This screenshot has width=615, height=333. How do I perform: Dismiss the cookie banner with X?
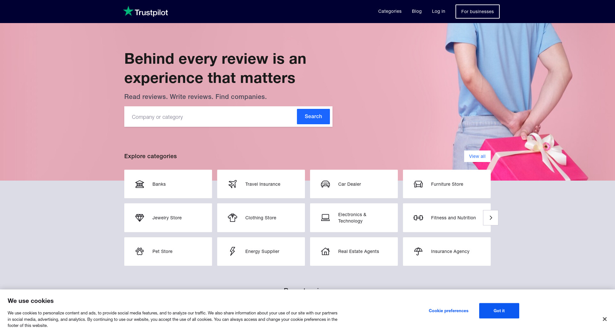[604, 319]
